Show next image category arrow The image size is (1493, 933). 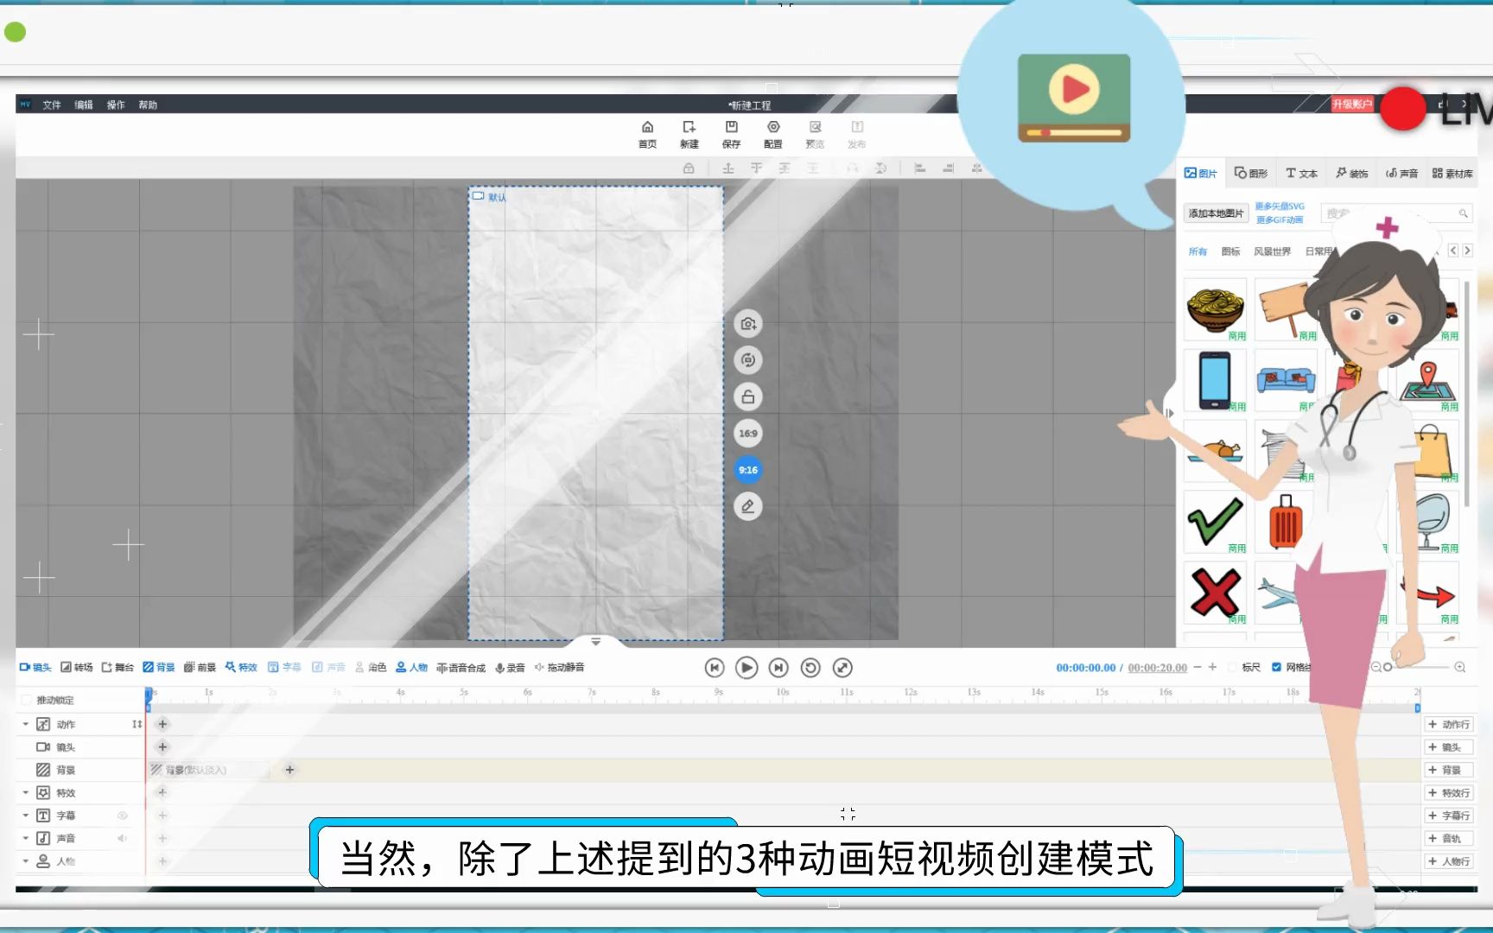[x=1467, y=251]
